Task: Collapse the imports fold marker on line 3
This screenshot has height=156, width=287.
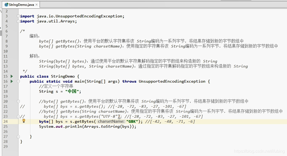Action: click(x=18, y=16)
